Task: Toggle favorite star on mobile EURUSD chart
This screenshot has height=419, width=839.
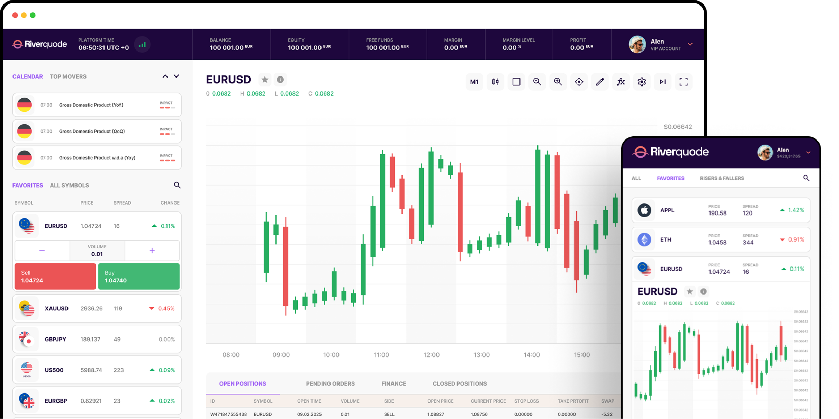Action: point(690,291)
